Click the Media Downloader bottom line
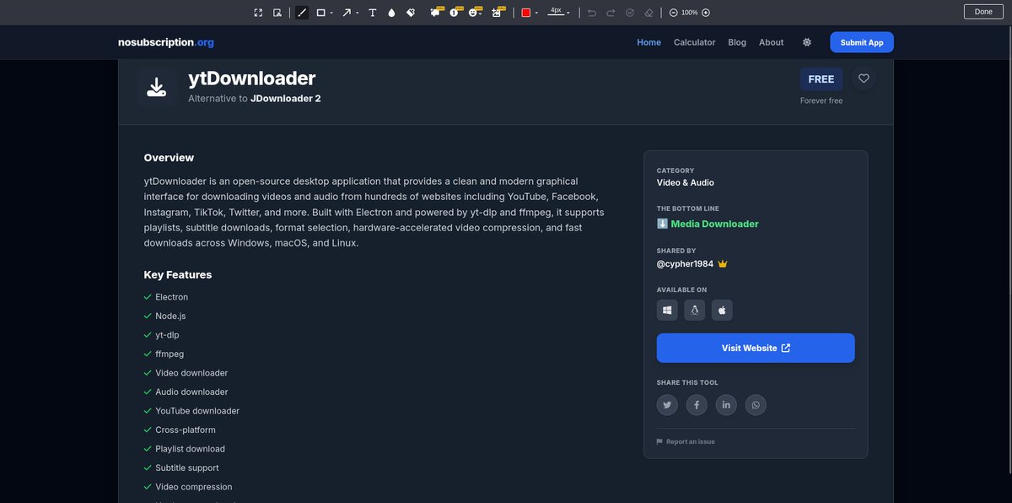The height and width of the screenshot is (503, 1012). click(708, 224)
